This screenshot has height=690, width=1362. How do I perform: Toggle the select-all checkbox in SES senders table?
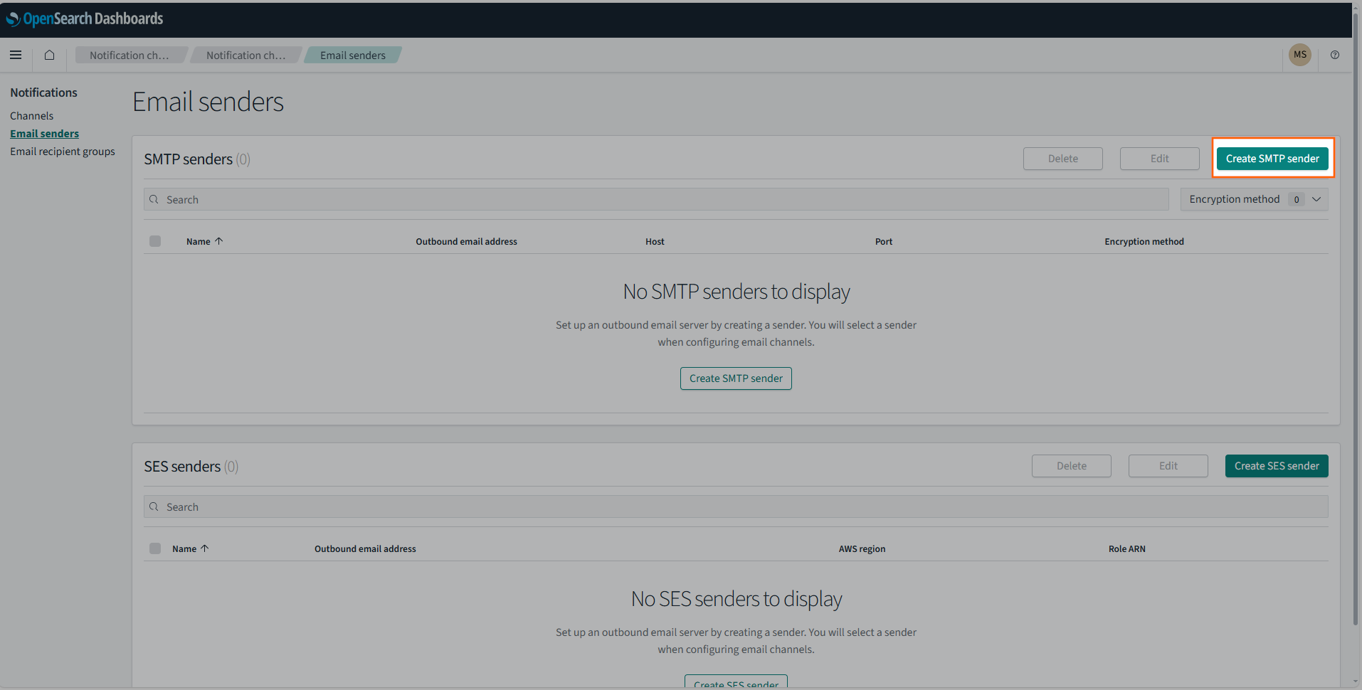tap(155, 548)
